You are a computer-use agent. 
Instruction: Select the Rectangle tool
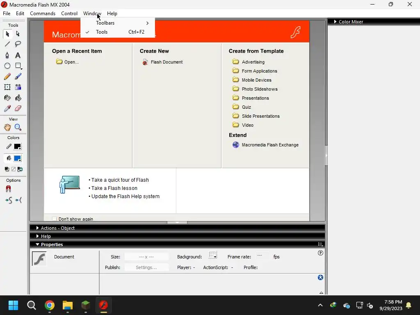coord(18,66)
